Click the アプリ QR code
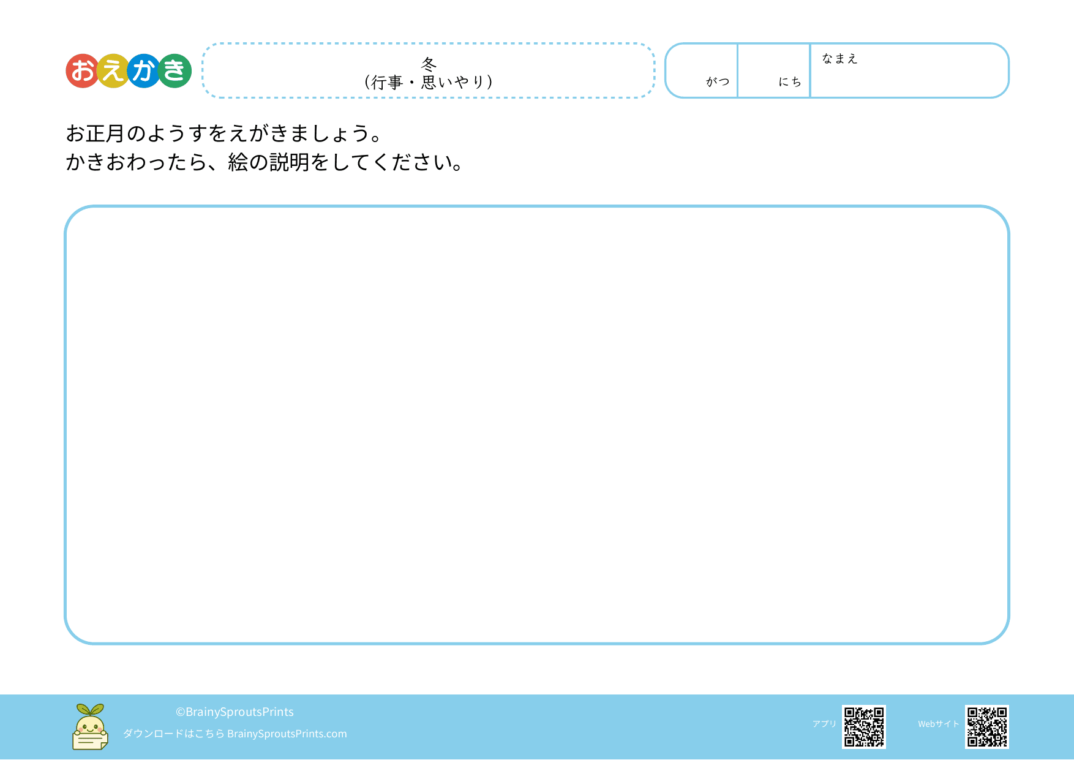The image size is (1074, 760). point(863,727)
